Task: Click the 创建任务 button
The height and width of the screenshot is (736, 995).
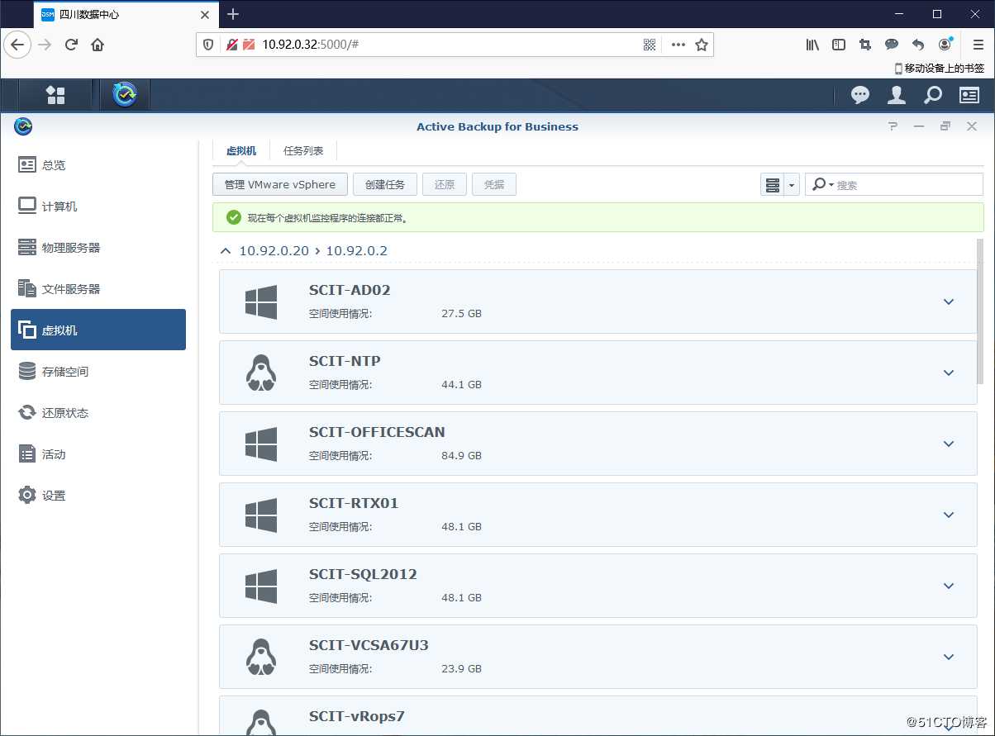Action: pyautogui.click(x=385, y=184)
